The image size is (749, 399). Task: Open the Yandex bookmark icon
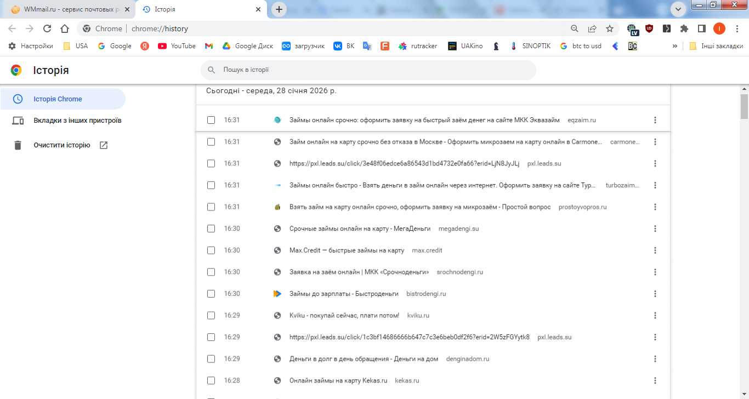click(145, 46)
